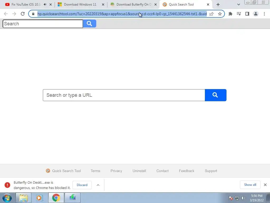Go forward in browser history

pos(14,14)
